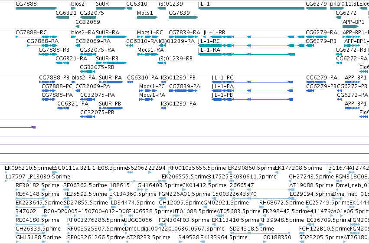Click the CG32075-RA transcript label

coord(98,49)
